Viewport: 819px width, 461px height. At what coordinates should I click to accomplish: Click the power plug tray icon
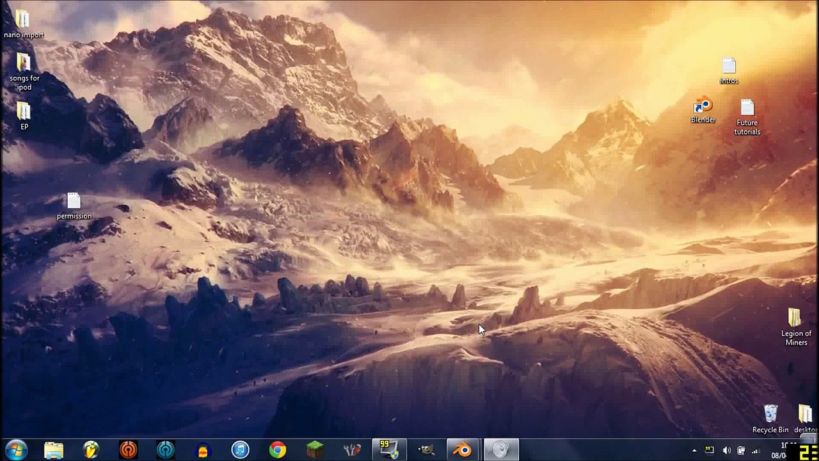point(741,450)
